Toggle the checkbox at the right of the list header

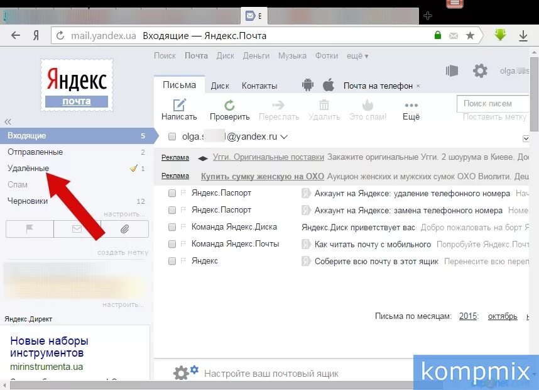point(526,138)
